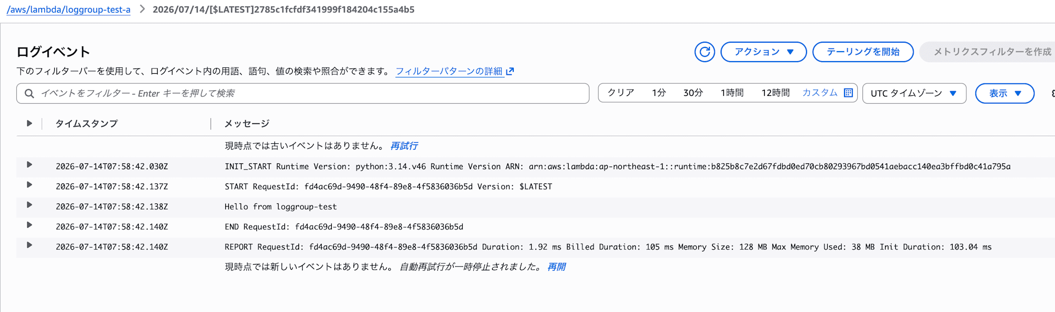Select the 12時間 time range
Image resolution: width=1055 pixels, height=312 pixels.
[x=775, y=93]
